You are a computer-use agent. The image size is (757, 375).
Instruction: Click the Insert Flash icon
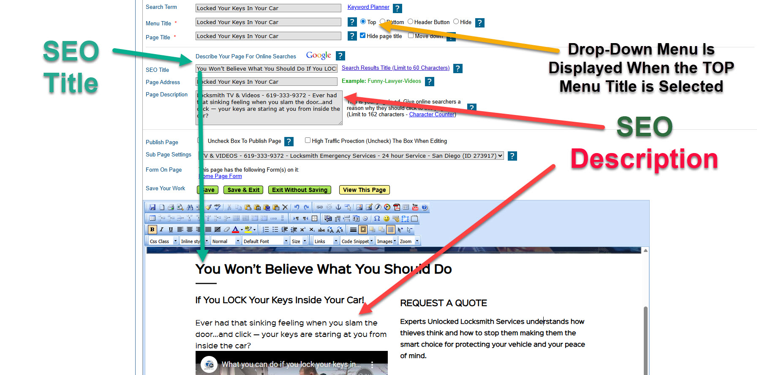coord(378,207)
